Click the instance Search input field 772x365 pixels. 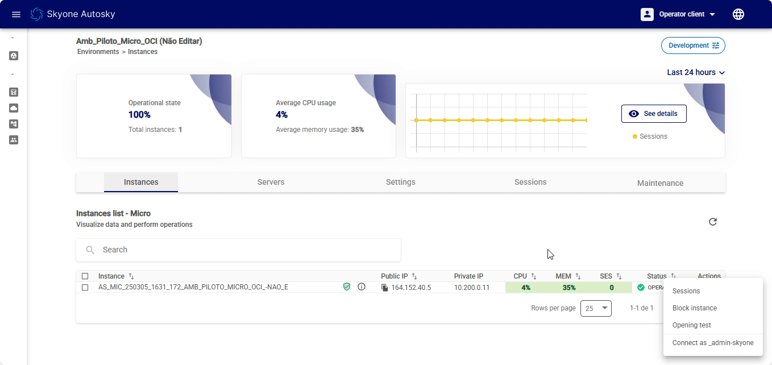[239, 250]
